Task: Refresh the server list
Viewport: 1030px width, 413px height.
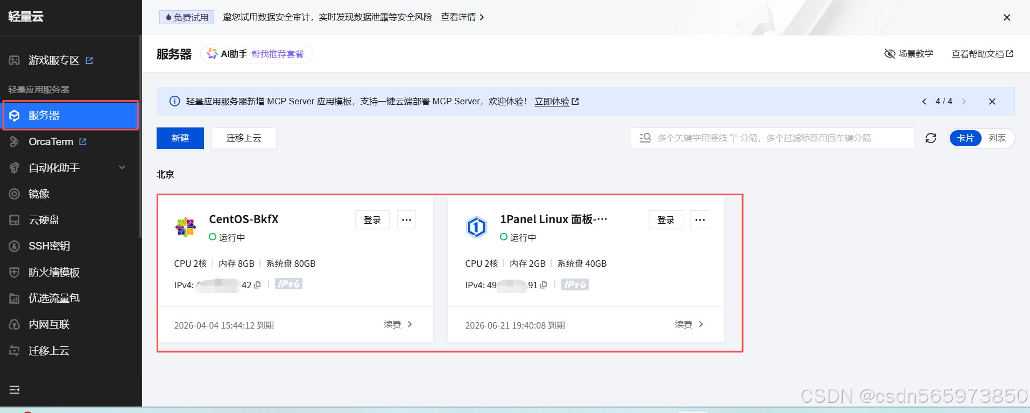Action: point(931,138)
